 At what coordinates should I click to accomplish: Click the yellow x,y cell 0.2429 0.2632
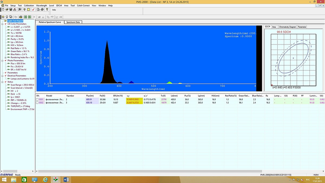pos(134,99)
